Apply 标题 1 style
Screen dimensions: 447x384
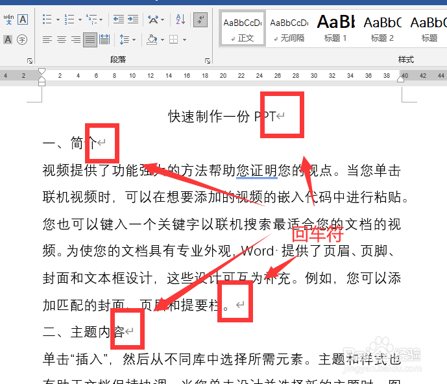tap(335, 29)
